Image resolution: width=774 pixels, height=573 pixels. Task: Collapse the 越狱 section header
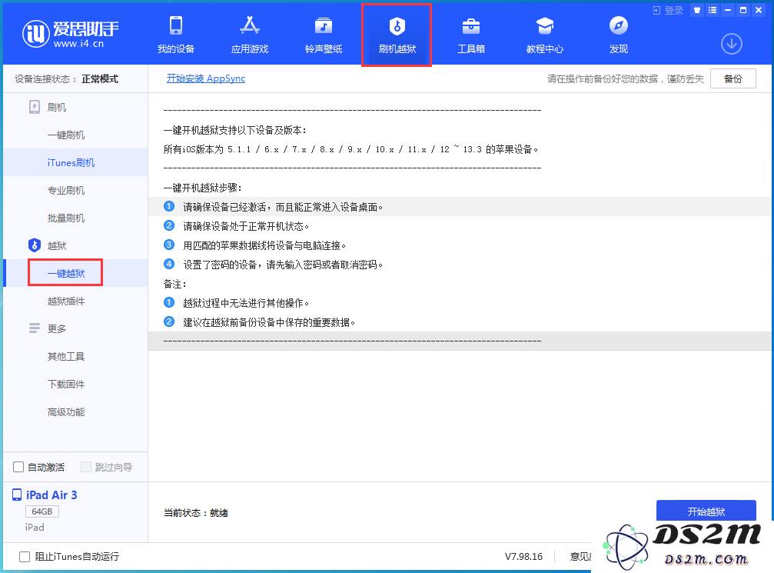pos(57,245)
